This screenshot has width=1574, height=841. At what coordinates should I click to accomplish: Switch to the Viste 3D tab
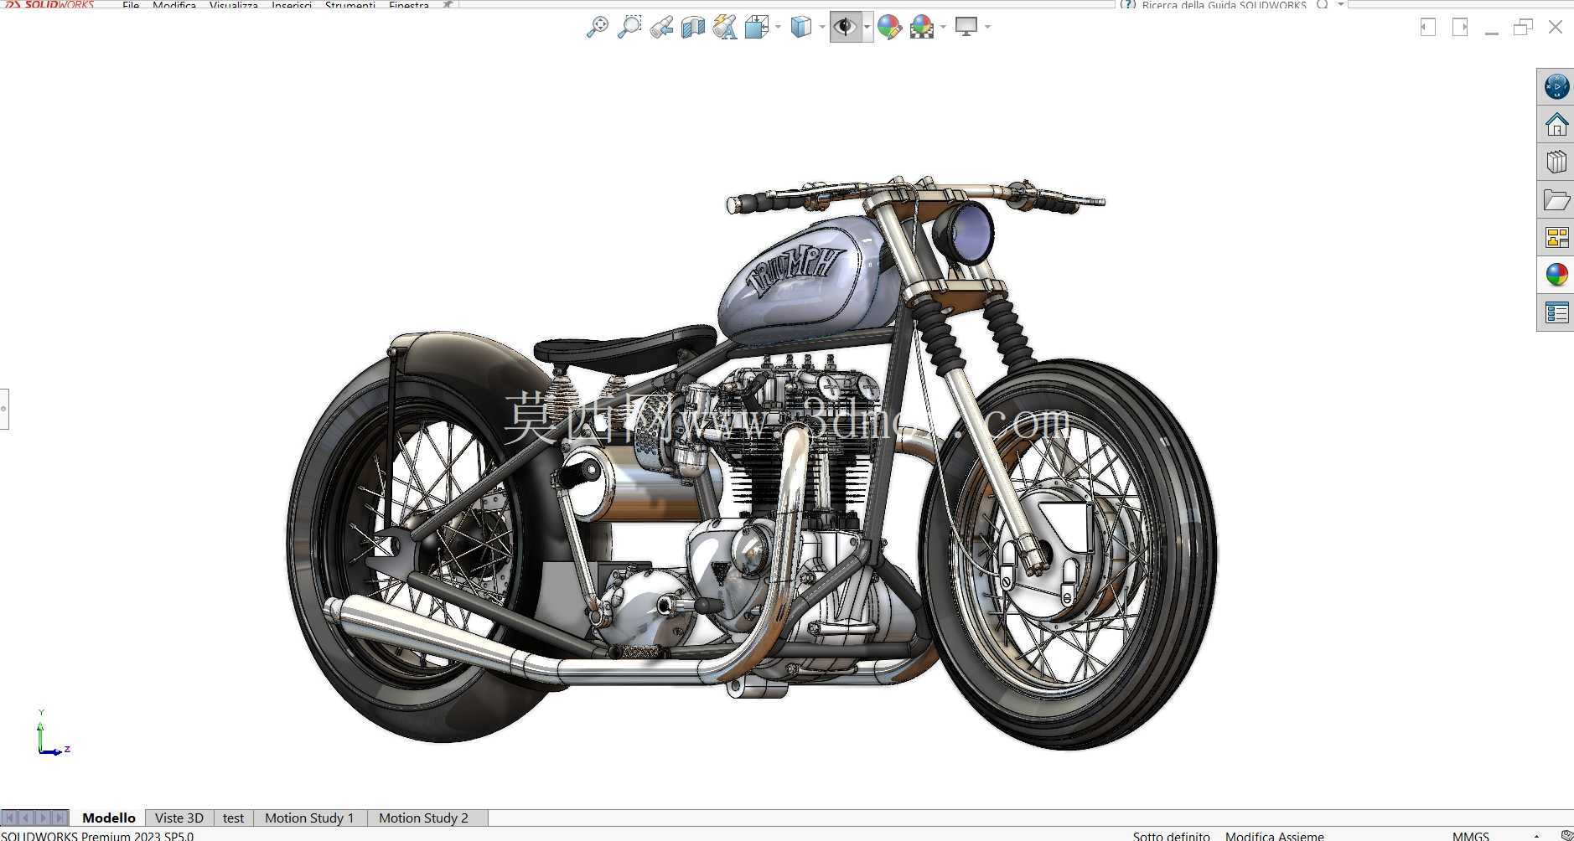click(179, 818)
